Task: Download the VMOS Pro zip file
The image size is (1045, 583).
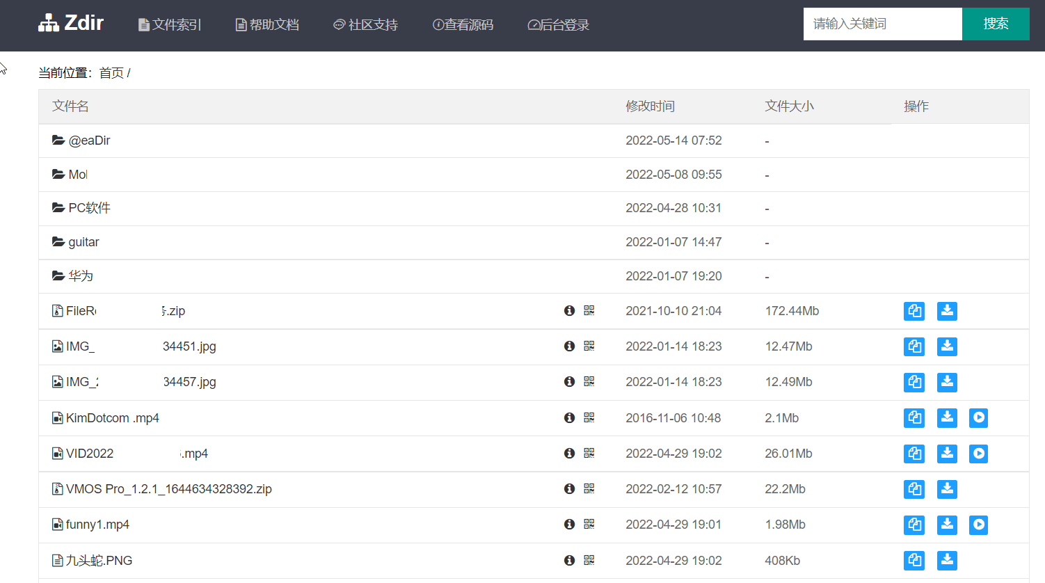Action: [x=947, y=489]
